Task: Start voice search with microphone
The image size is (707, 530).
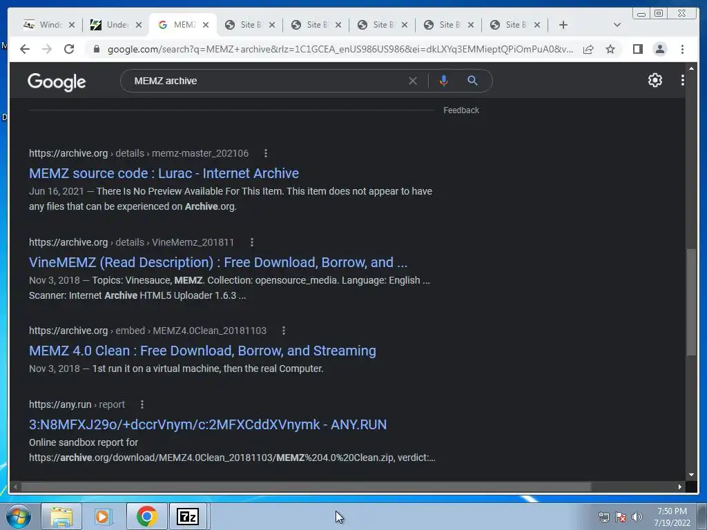Action: click(444, 81)
